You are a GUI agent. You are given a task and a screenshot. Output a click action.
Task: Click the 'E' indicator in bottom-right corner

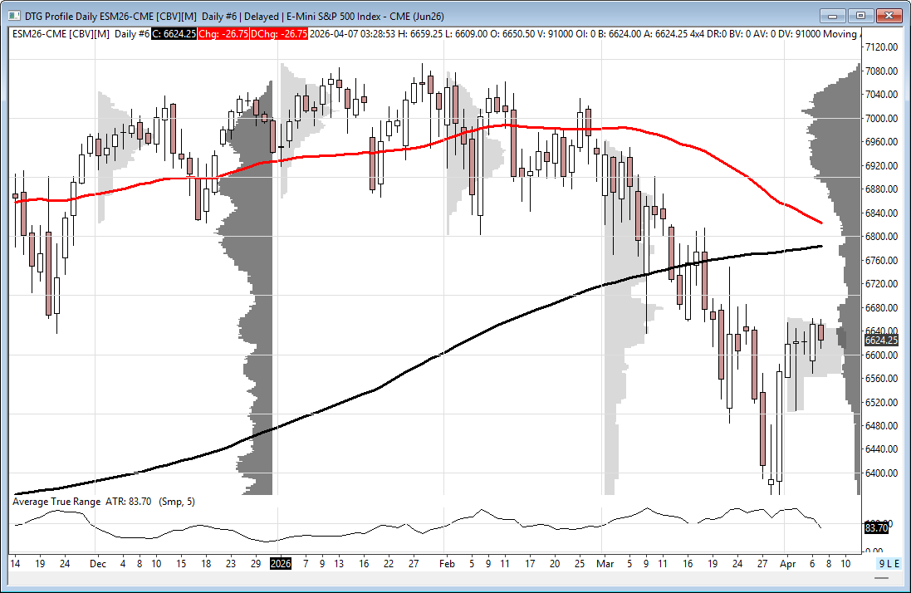pos(897,564)
